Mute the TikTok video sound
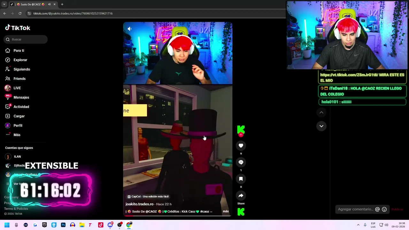This screenshot has height=230, width=409. click(129, 29)
